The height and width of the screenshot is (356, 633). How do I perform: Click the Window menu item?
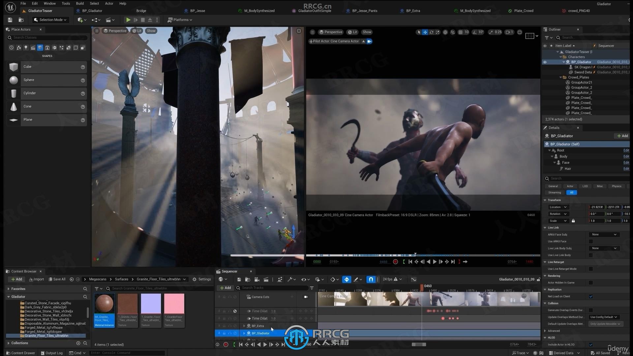point(49,4)
